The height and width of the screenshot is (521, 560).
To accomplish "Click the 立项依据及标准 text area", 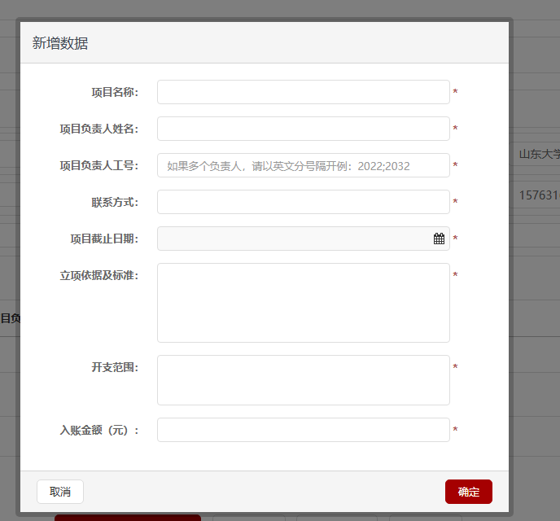I will 304,303.
